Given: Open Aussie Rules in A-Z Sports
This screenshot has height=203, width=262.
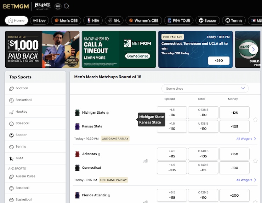Looking at the screenshot, I should [x=35, y=176].
